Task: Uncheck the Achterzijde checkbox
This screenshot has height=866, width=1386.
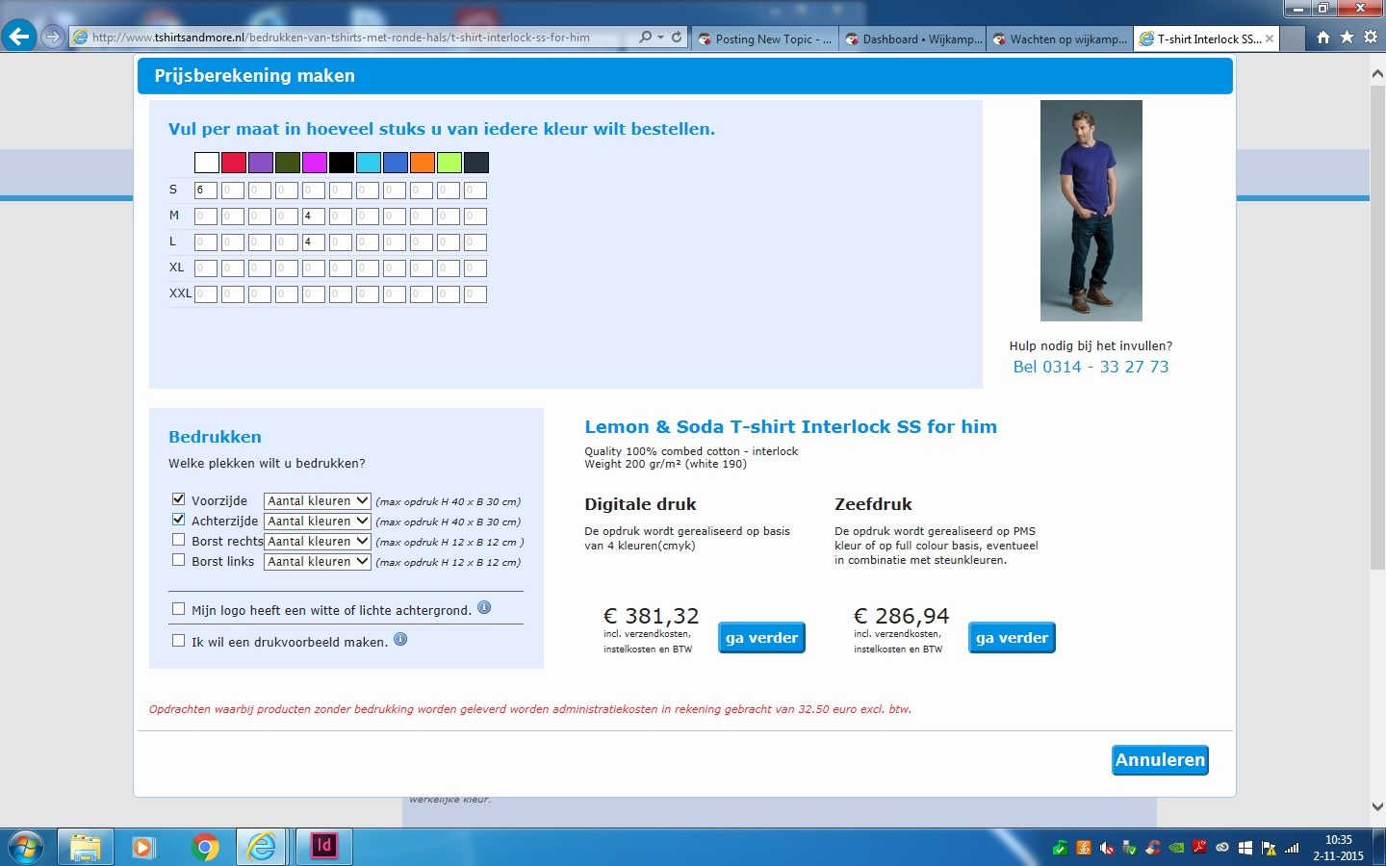Action: 178,519
